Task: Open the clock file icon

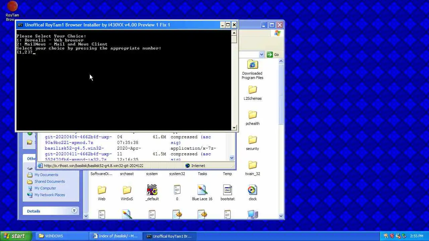Action: pos(252,190)
